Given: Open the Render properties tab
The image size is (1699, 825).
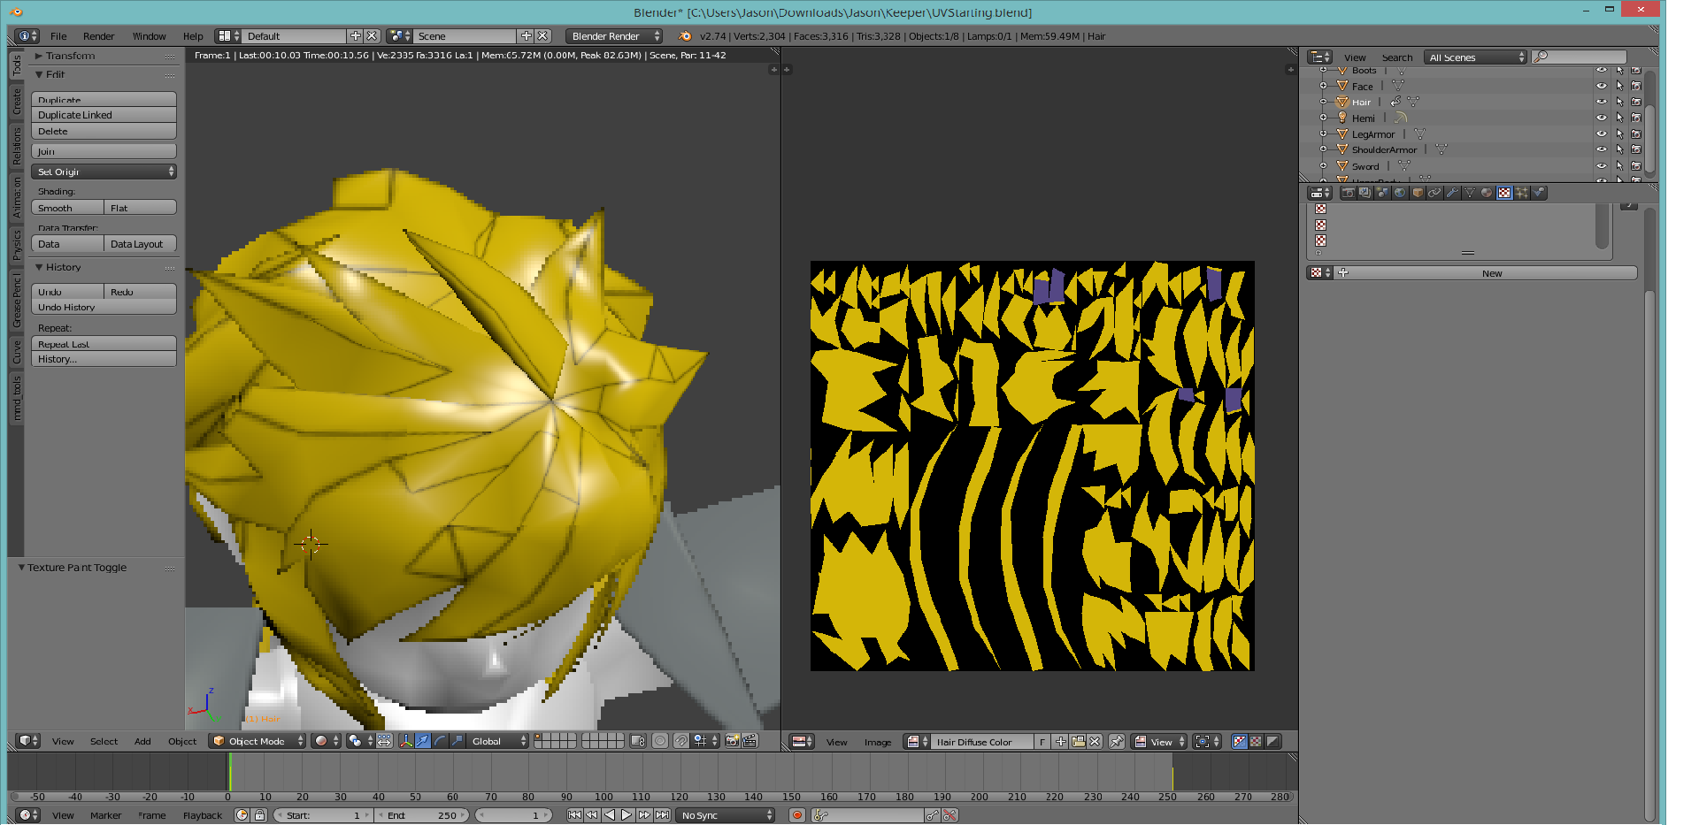Looking at the screenshot, I should tap(1348, 193).
